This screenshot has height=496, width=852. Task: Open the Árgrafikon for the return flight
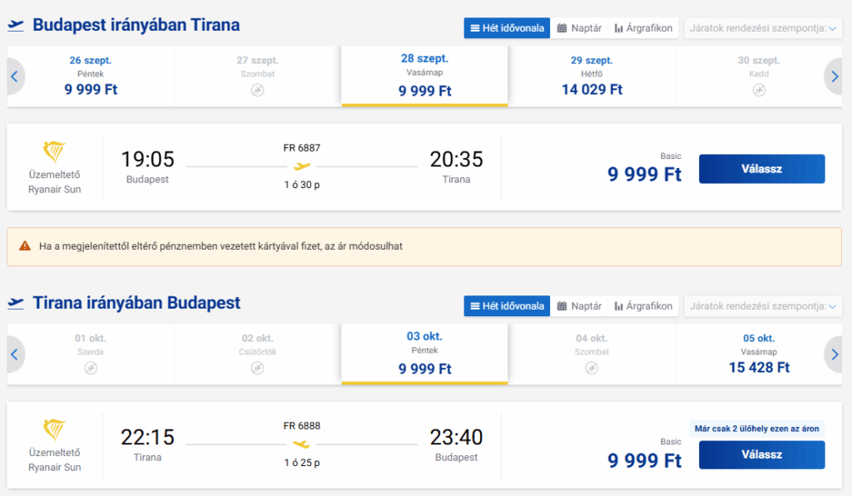643,306
